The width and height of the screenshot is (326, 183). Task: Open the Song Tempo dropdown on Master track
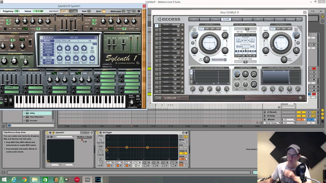271,123
